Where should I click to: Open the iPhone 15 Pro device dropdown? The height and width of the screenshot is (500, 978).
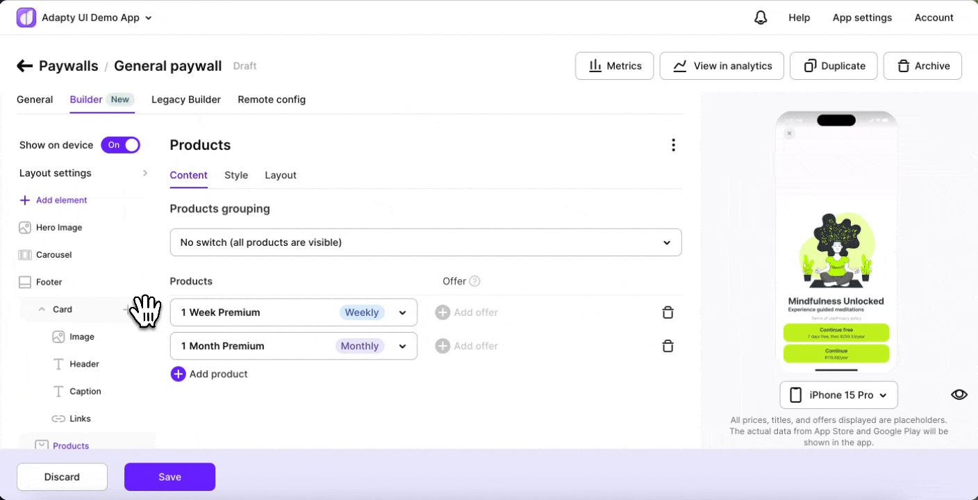pos(838,395)
